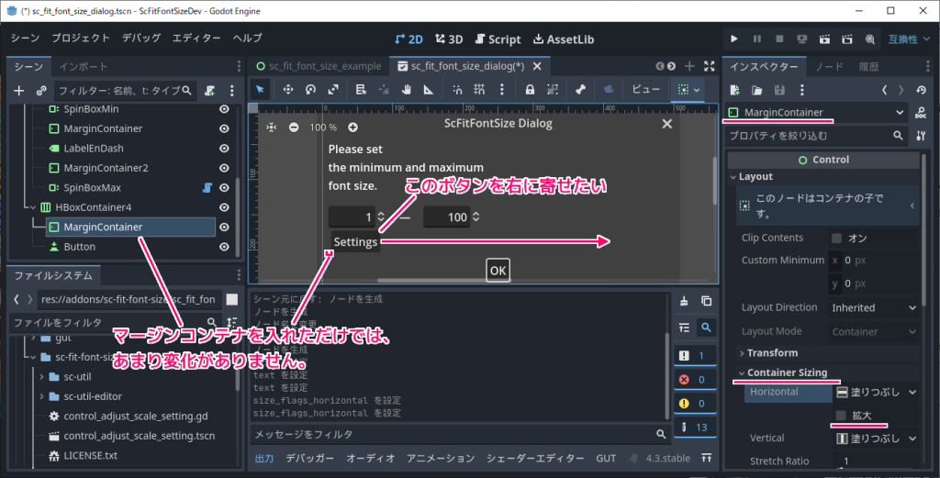This screenshot has height=478, width=940.
Task: Click the メッセージをフィルタ input field
Action: tap(459, 434)
